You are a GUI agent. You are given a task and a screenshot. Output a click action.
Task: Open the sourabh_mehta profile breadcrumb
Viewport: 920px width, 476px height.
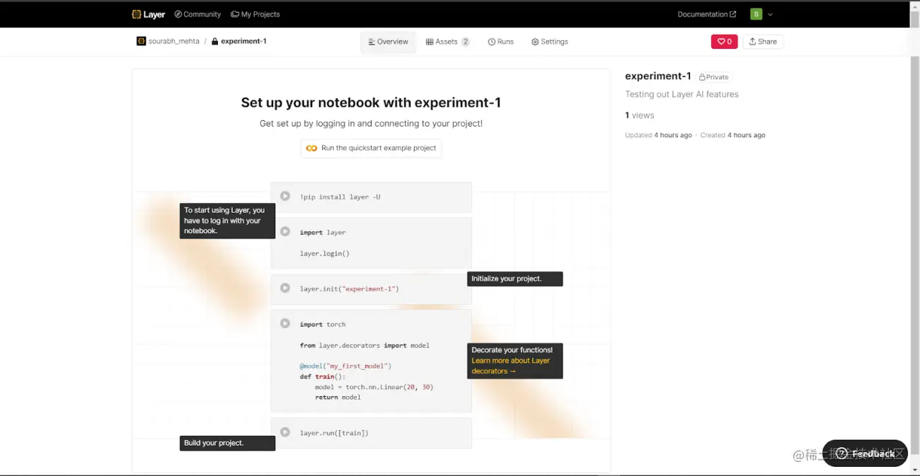[168, 41]
